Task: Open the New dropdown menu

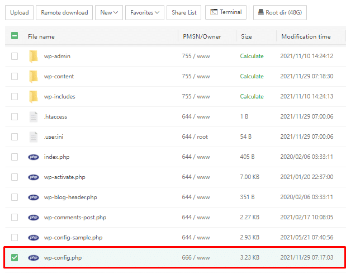Action: point(109,13)
